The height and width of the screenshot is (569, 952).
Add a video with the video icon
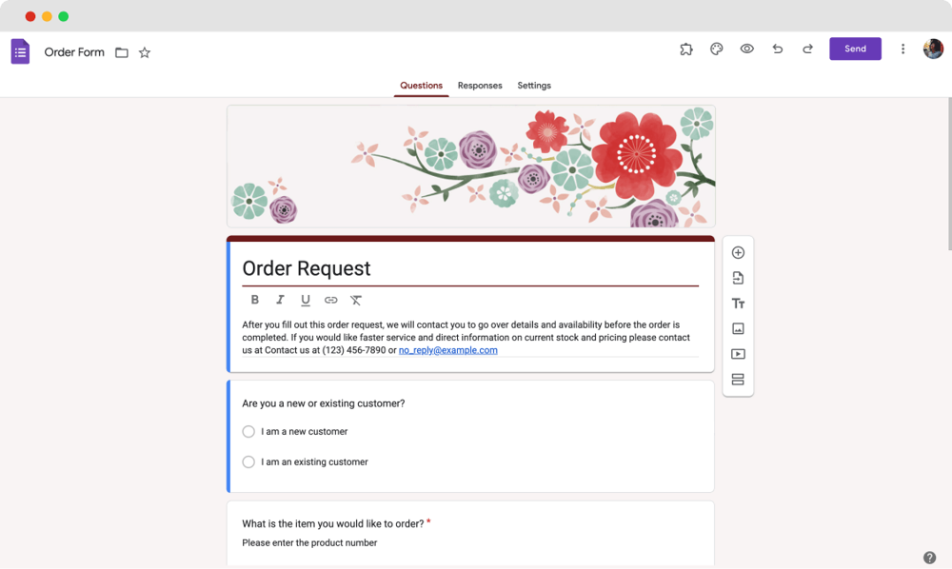[x=738, y=353]
